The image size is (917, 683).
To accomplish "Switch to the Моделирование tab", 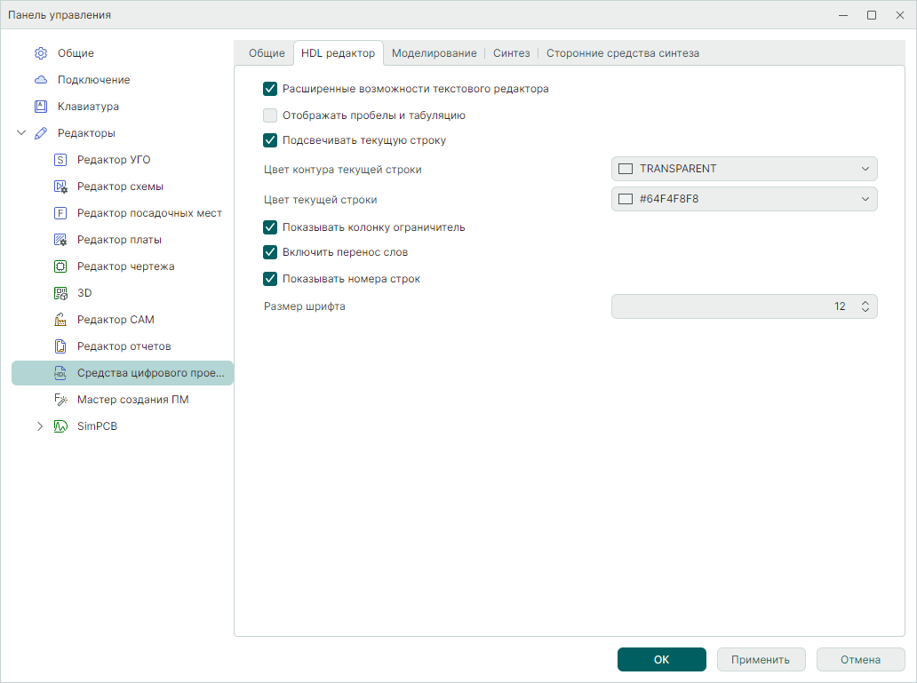I will [x=434, y=53].
